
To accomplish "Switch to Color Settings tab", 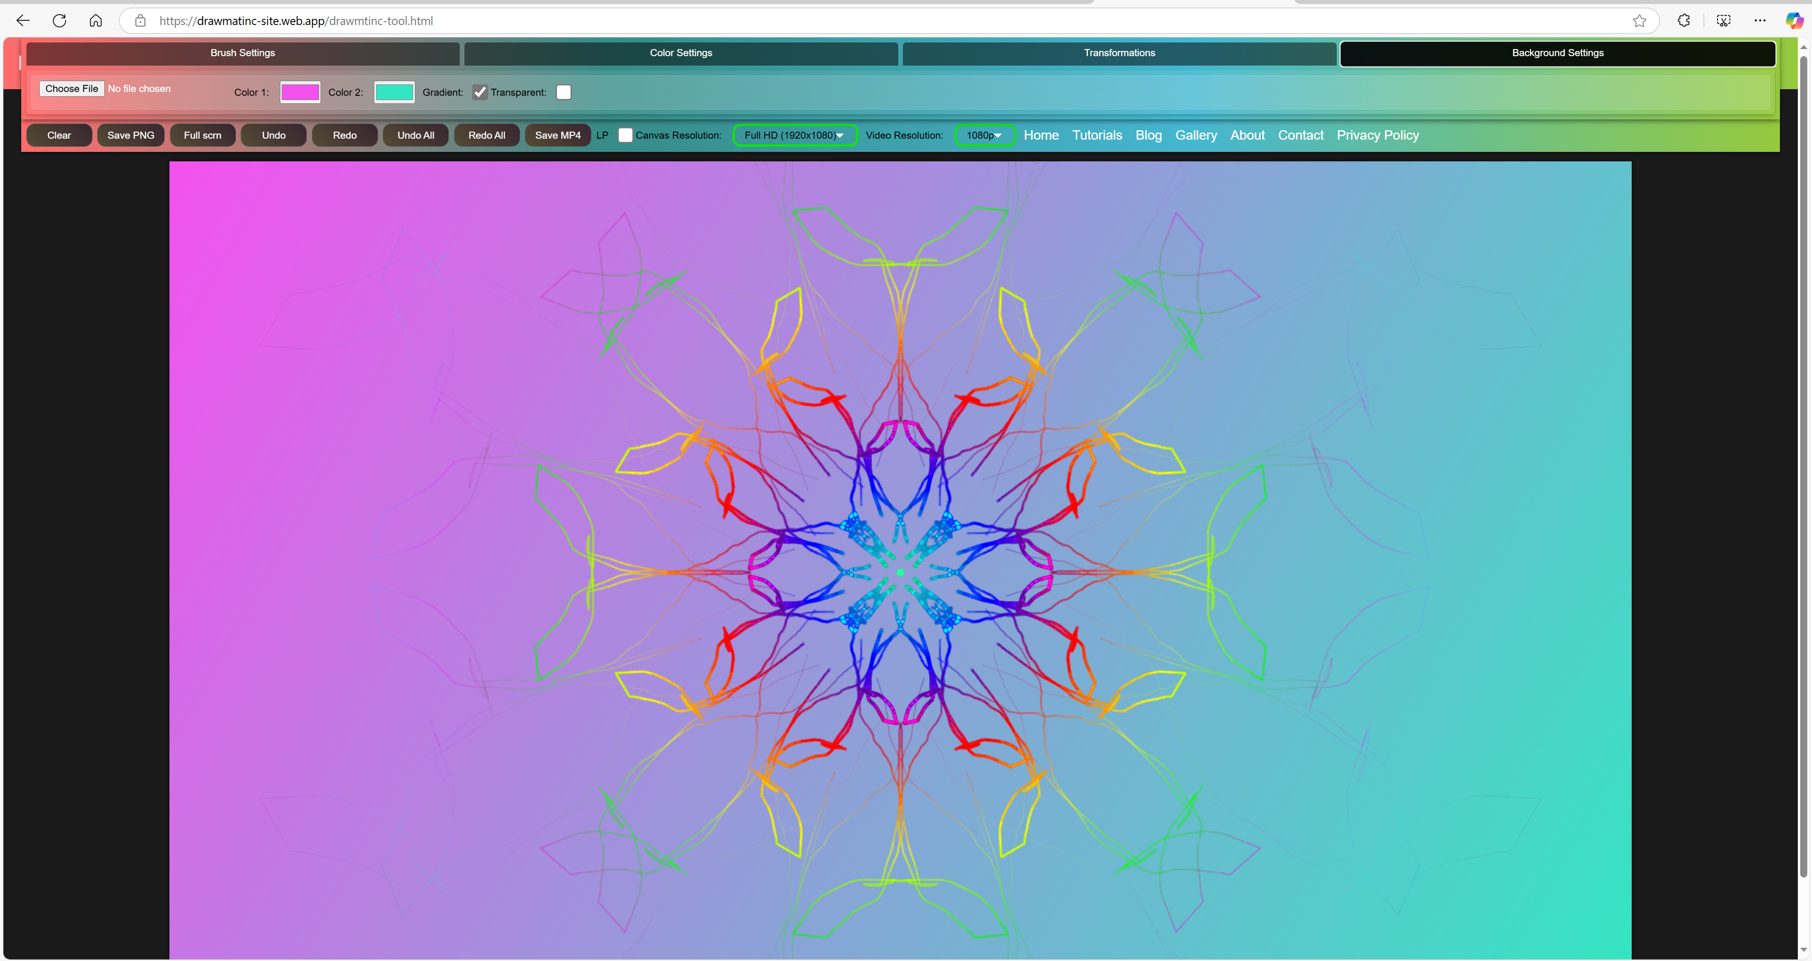I will (681, 53).
